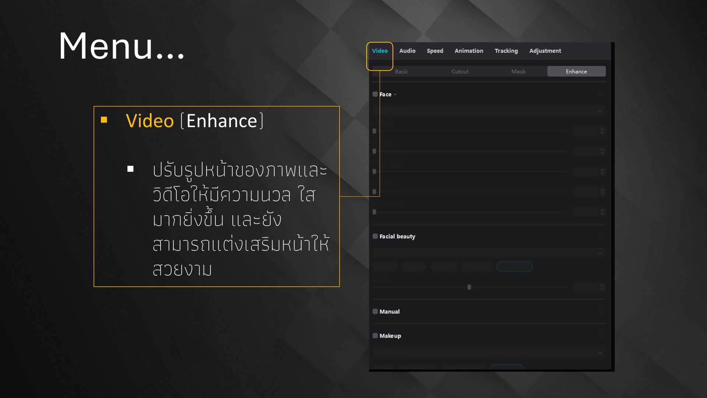Collapse the Face section arrow
Viewport: 707px width, 398px height.
tap(395, 95)
